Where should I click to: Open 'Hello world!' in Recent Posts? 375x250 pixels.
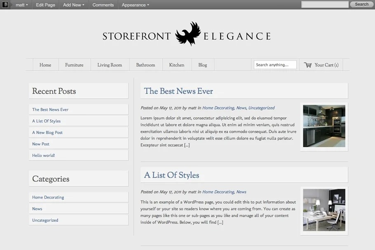pos(43,156)
